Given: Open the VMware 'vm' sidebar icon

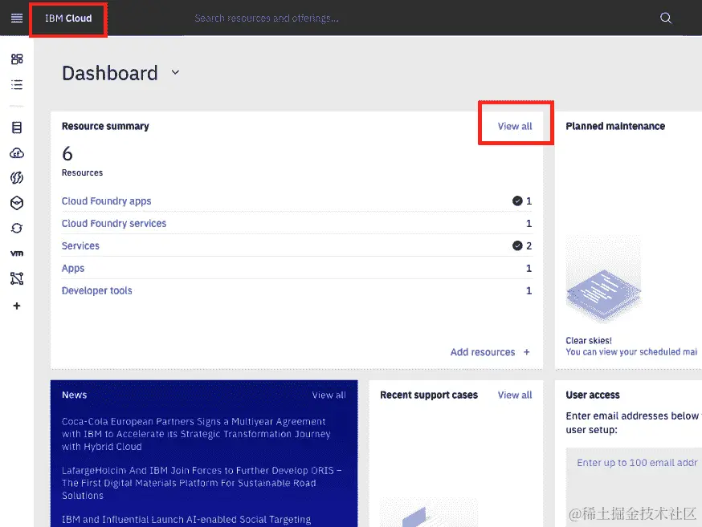Looking at the screenshot, I should (17, 253).
